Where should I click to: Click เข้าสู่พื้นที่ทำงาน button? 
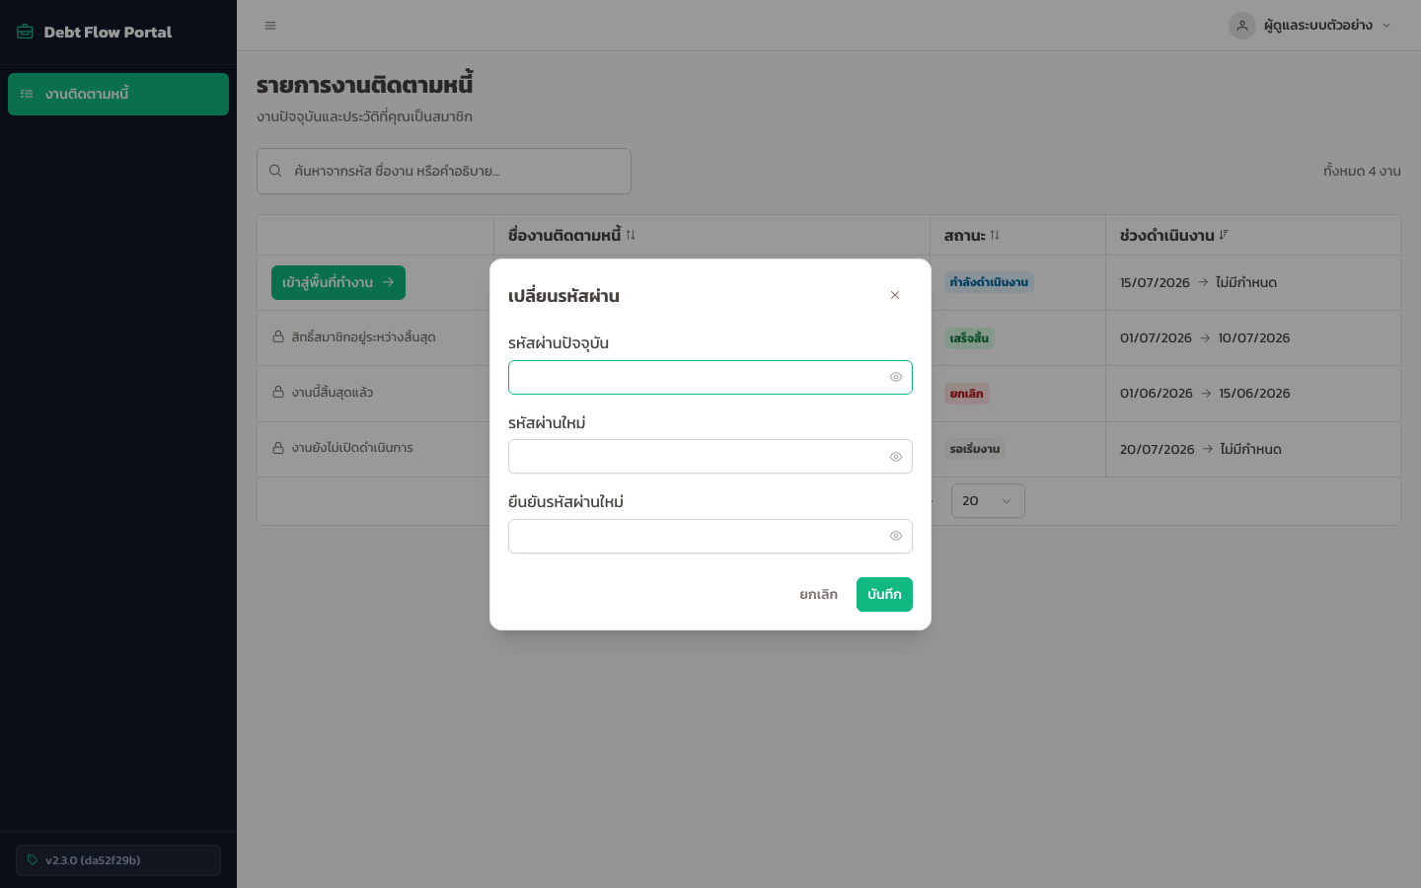[338, 282]
